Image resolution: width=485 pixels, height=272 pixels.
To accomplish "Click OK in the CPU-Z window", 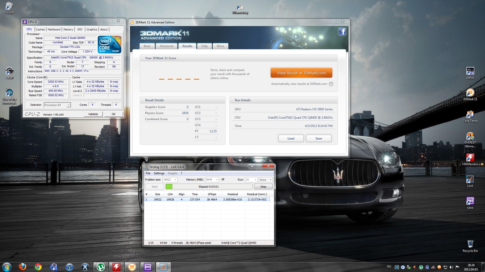I will click(x=113, y=114).
